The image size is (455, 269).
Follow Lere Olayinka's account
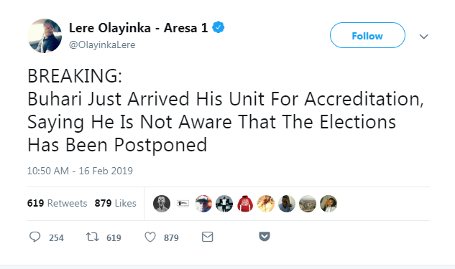point(367,35)
